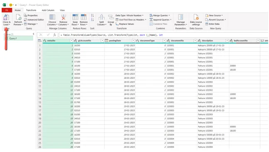Viewport: 269px width, 152px height.
Task: Open the entryNo column filter dropdown
Action: 71,41
